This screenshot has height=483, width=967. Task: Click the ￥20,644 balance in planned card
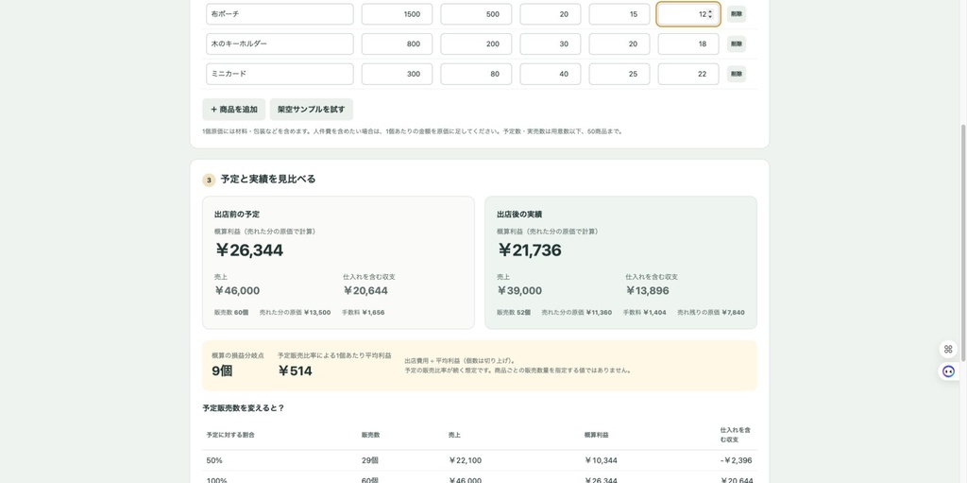[x=365, y=291]
